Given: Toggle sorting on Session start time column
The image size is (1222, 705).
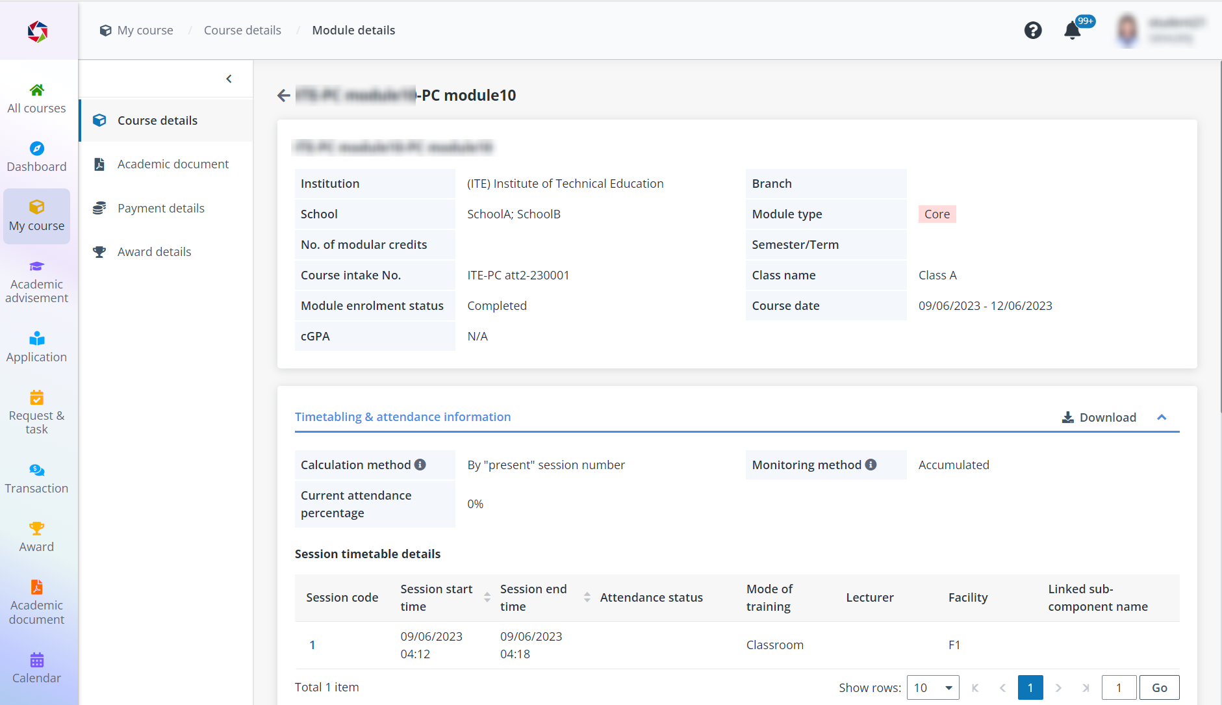Looking at the screenshot, I should tap(487, 597).
